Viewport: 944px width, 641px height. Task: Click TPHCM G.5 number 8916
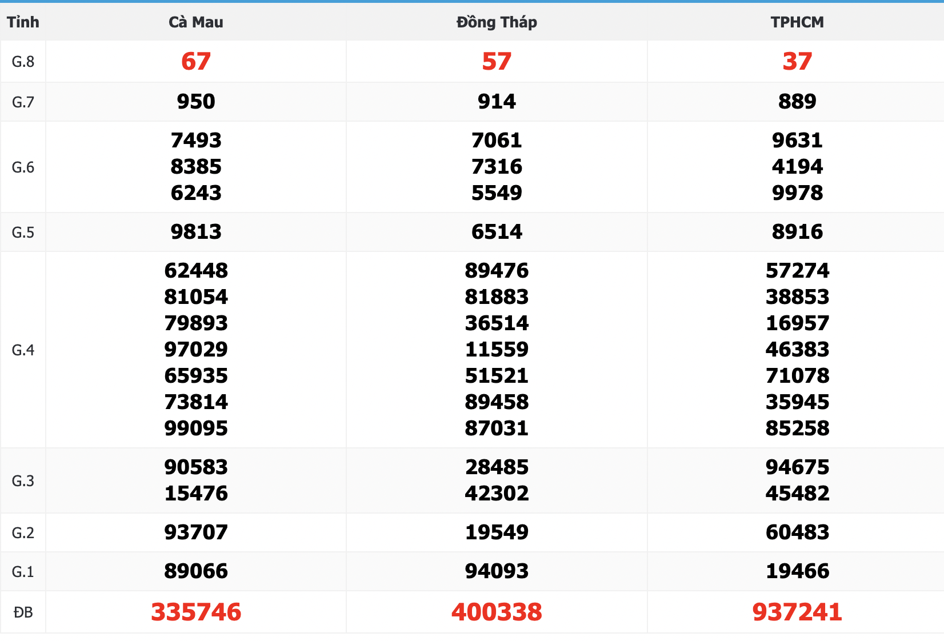point(797,231)
